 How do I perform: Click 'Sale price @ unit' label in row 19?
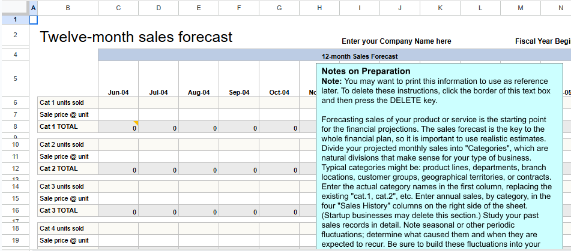64,240
